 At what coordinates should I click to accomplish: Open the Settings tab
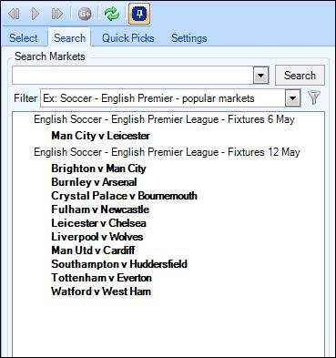(189, 38)
